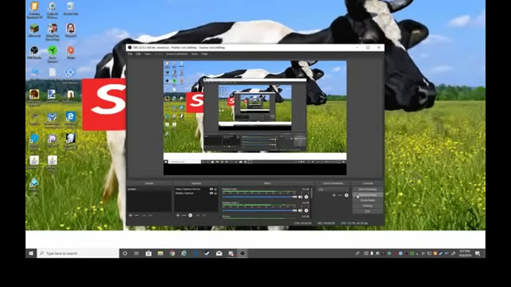Open the Action Center notification icon
The height and width of the screenshot is (287, 511).
478,253
